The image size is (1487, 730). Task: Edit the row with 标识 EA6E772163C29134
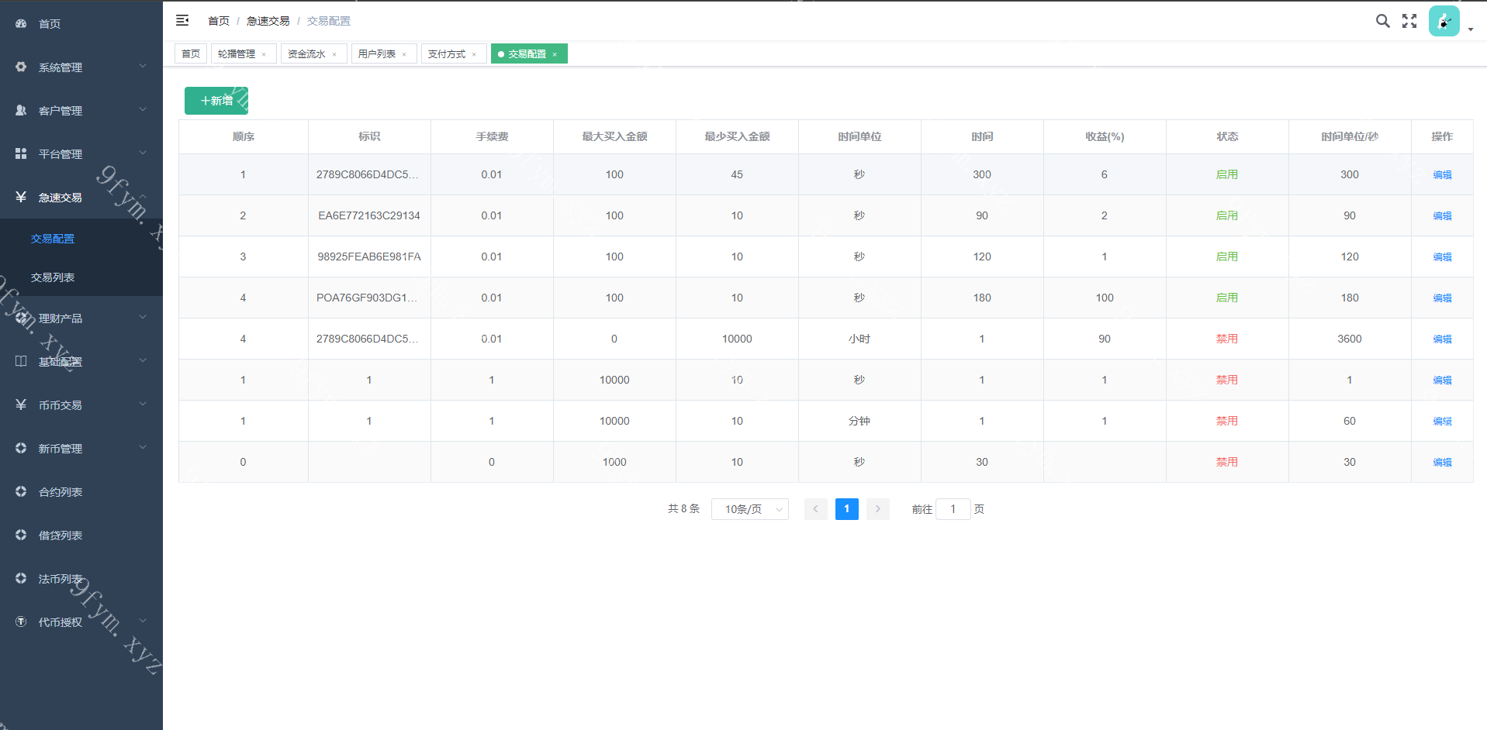[x=1442, y=216]
